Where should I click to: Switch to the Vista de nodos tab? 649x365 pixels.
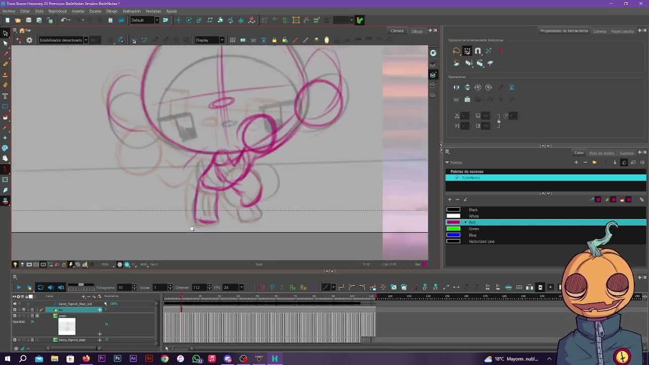click(601, 153)
